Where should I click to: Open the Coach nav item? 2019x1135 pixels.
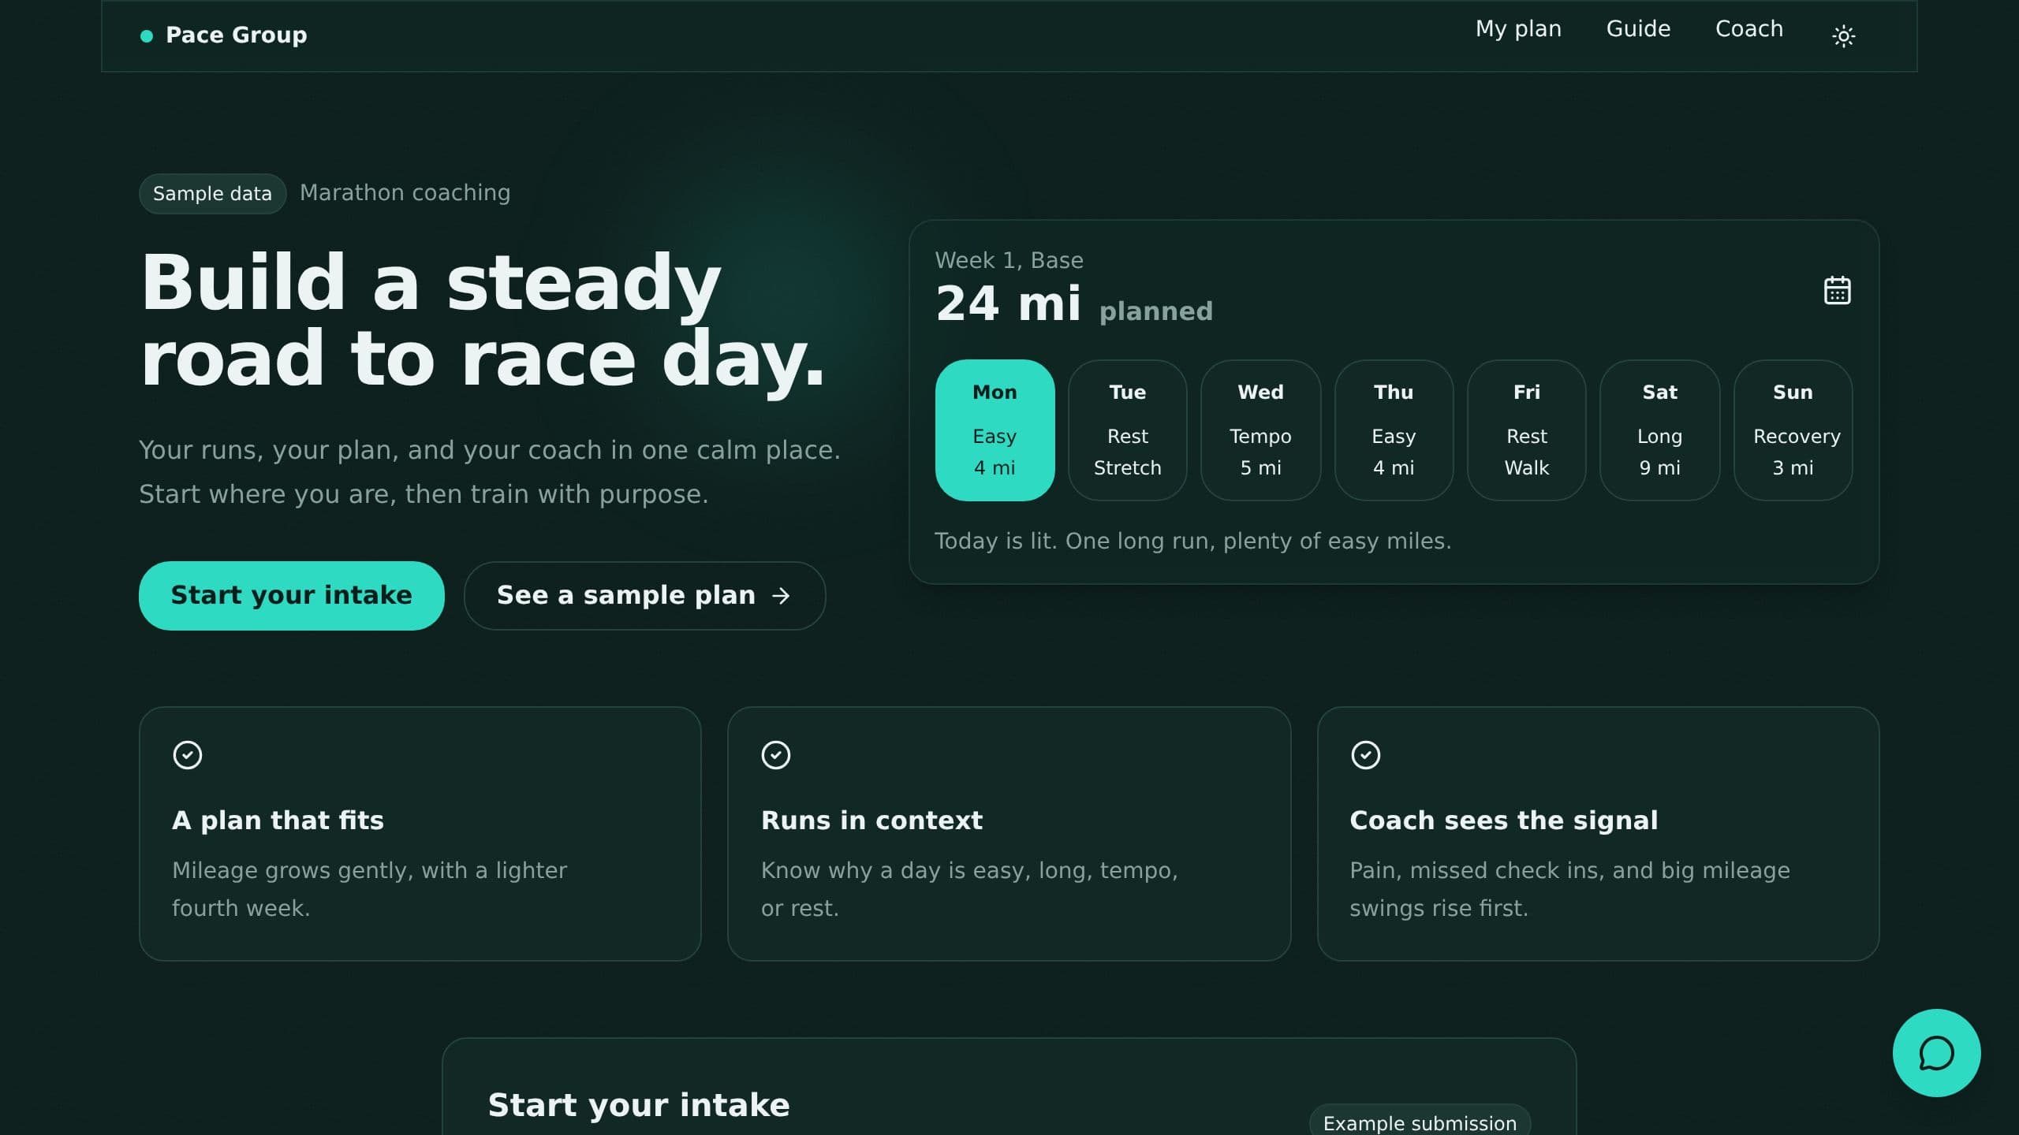coord(1748,29)
